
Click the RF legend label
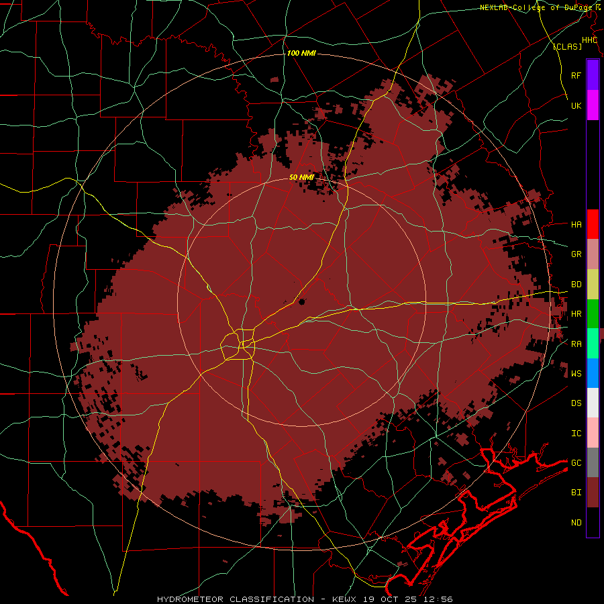pyautogui.click(x=576, y=76)
